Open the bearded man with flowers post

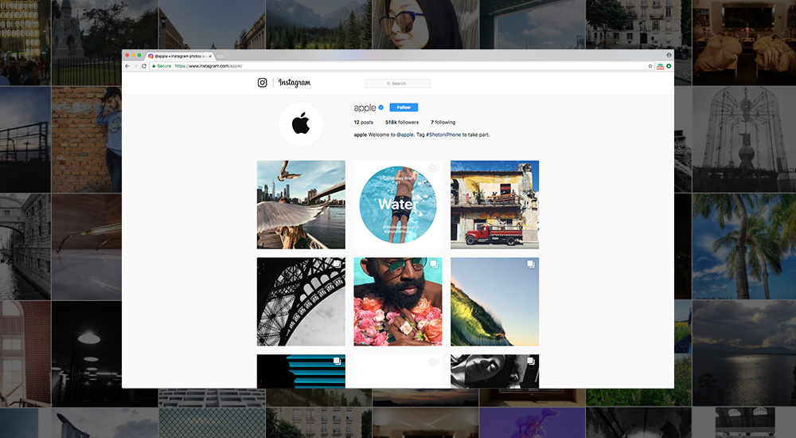tap(397, 302)
